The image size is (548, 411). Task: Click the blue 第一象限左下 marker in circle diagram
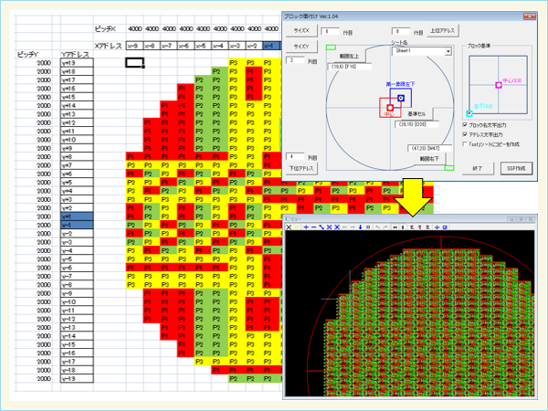401,97
